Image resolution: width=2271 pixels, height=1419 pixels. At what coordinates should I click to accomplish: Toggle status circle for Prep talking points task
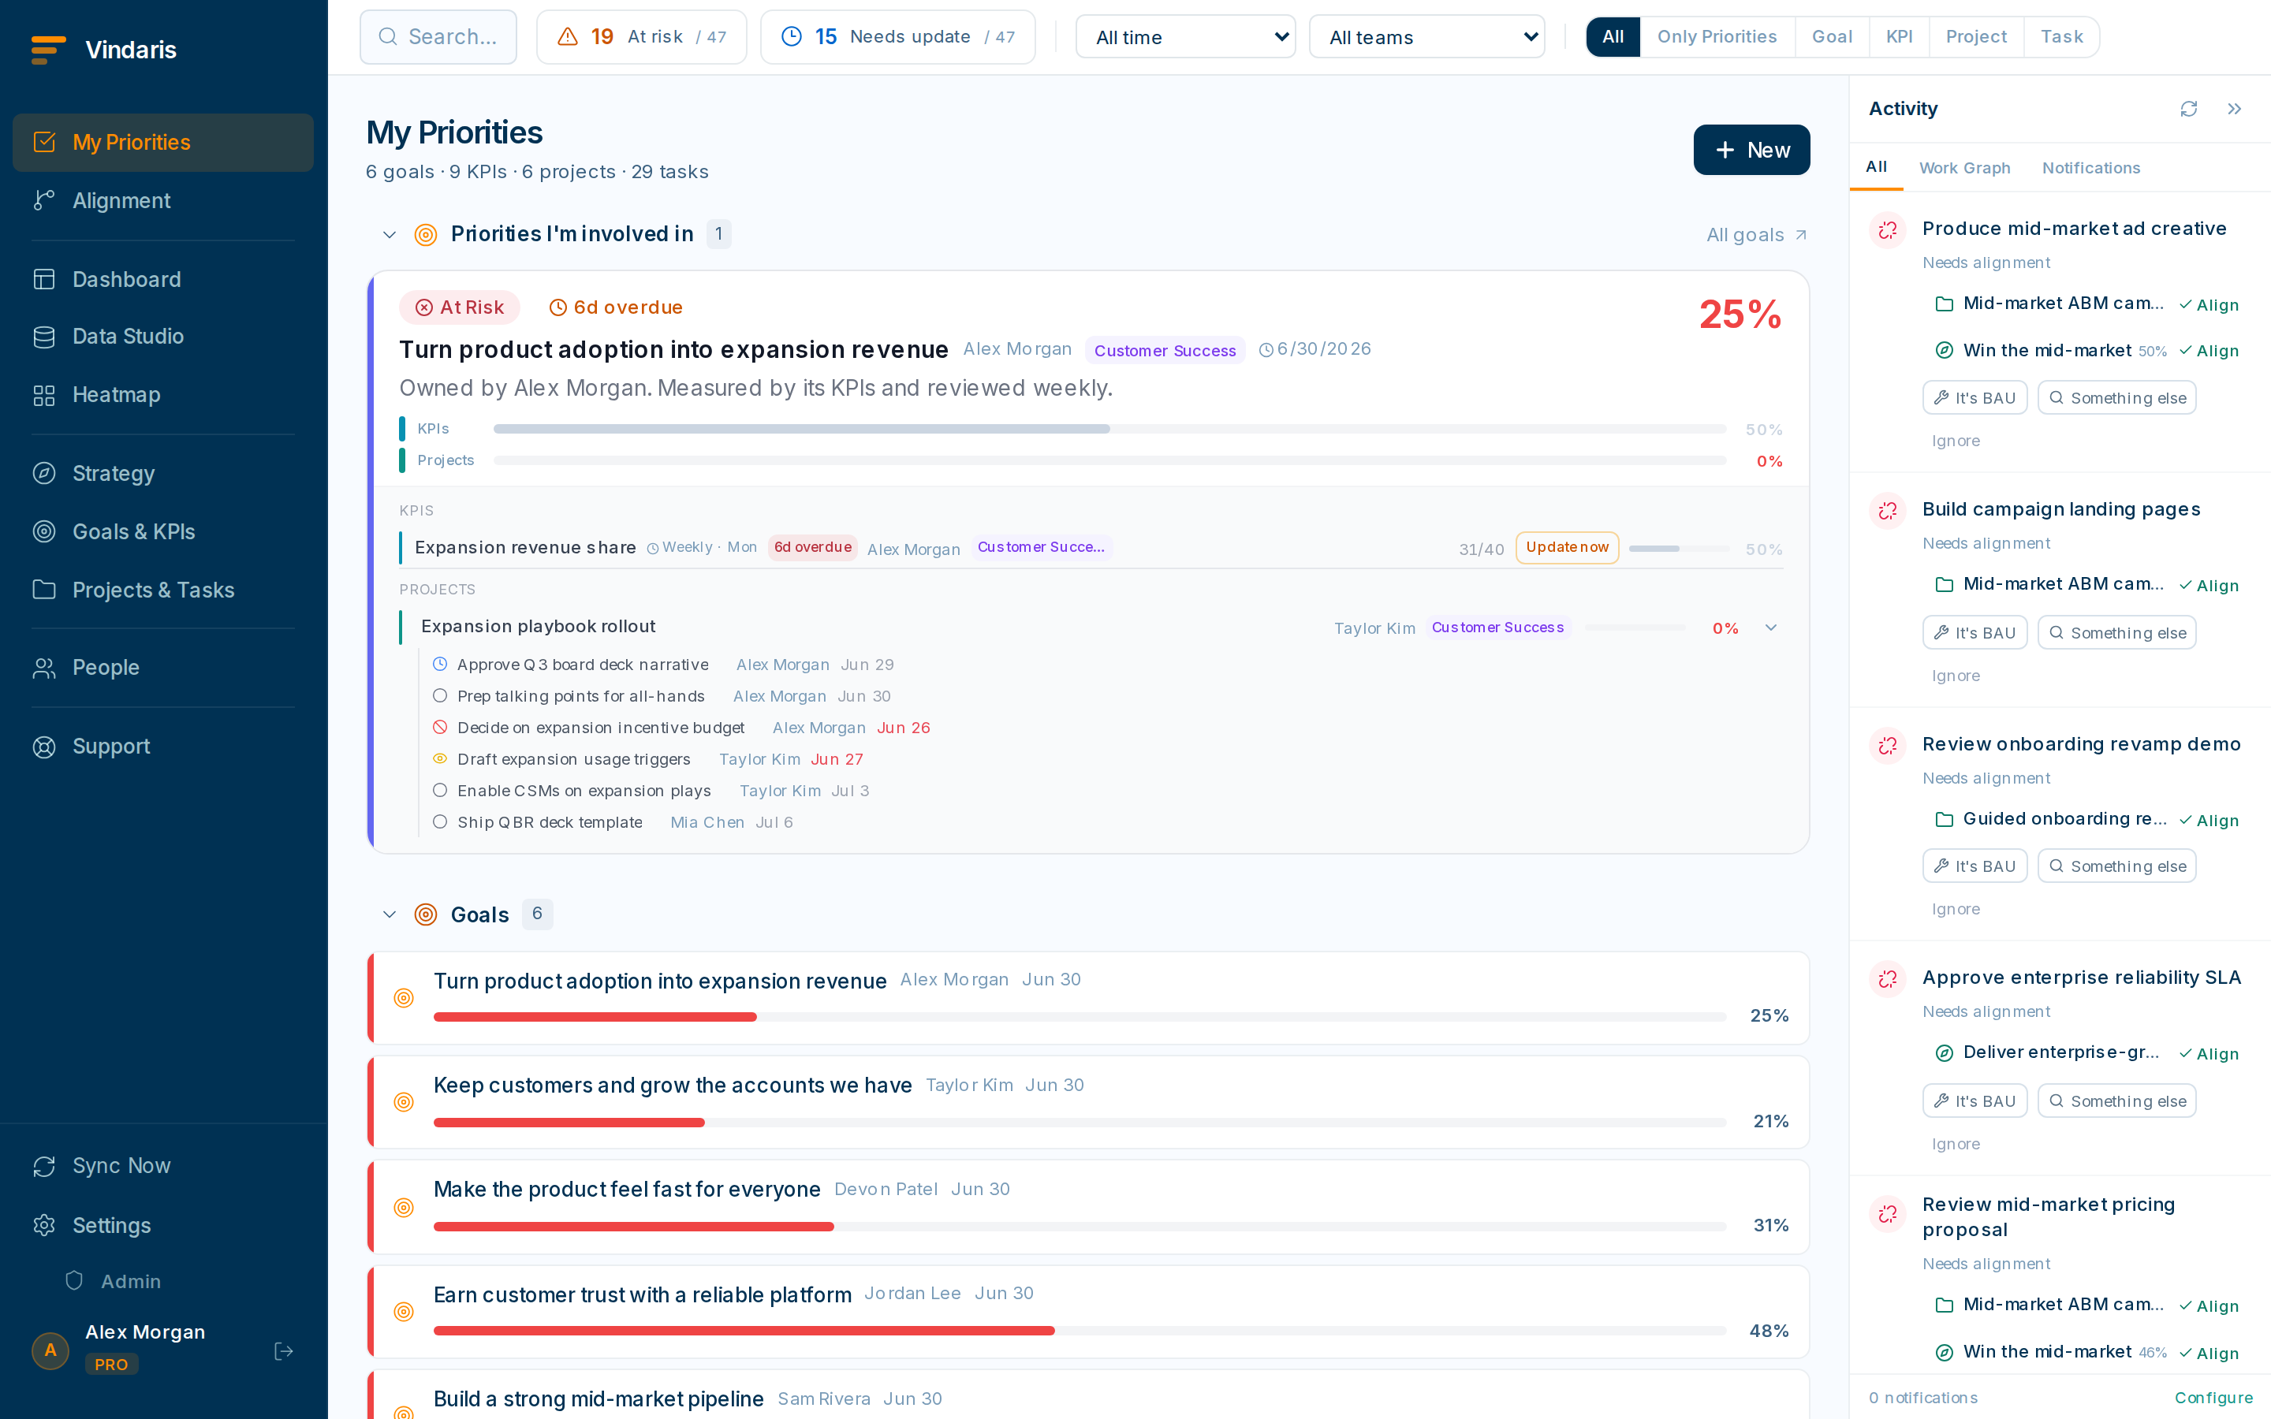tap(439, 695)
